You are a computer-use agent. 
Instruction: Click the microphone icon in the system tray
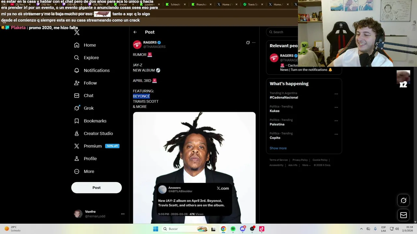375,229
